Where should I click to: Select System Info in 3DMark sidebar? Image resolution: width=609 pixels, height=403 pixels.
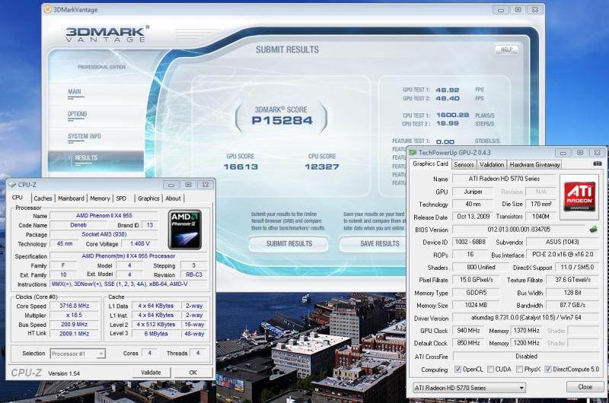point(84,136)
